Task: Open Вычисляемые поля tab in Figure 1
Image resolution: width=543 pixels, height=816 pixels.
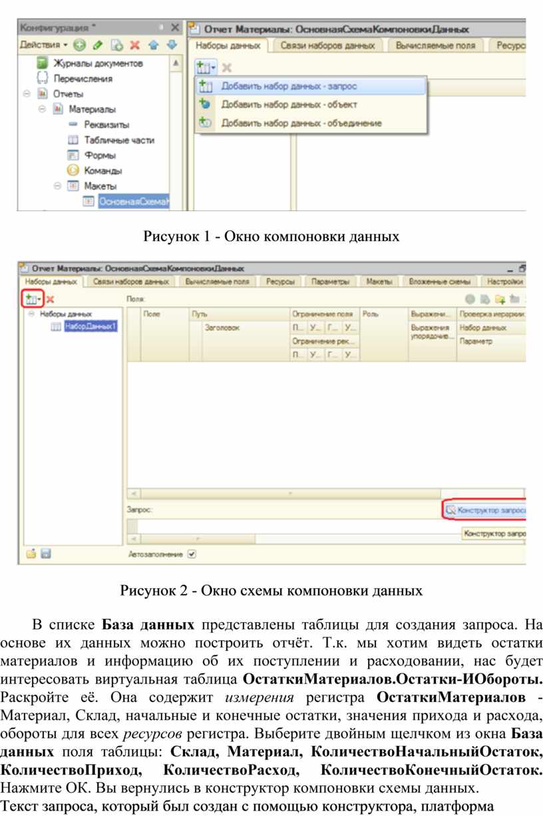Action: (x=436, y=45)
